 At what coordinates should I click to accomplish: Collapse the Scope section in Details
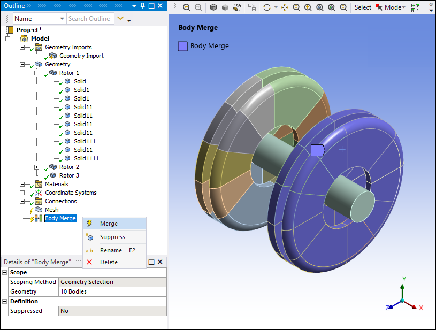(x=5, y=272)
